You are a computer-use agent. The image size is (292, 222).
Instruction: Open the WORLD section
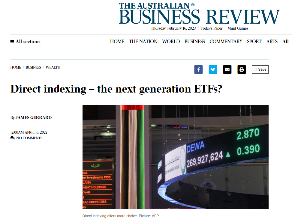click(171, 41)
